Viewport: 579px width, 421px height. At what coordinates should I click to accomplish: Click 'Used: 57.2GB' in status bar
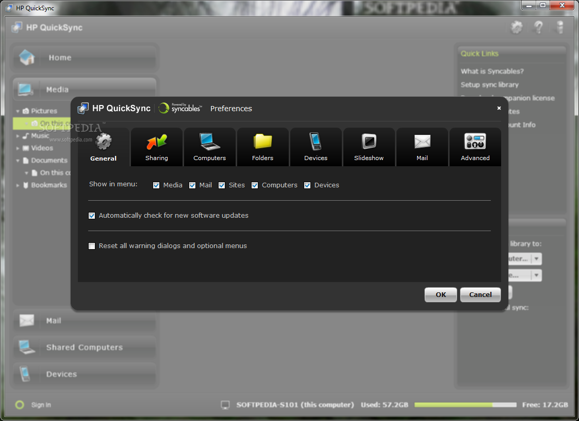tap(385, 405)
